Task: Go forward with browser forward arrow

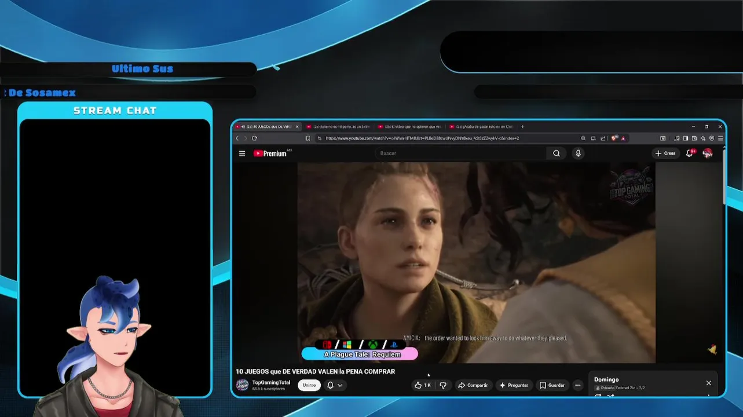Action: point(245,138)
